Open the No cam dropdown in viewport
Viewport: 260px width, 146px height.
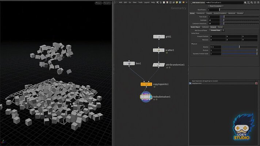[x=107, y=3]
